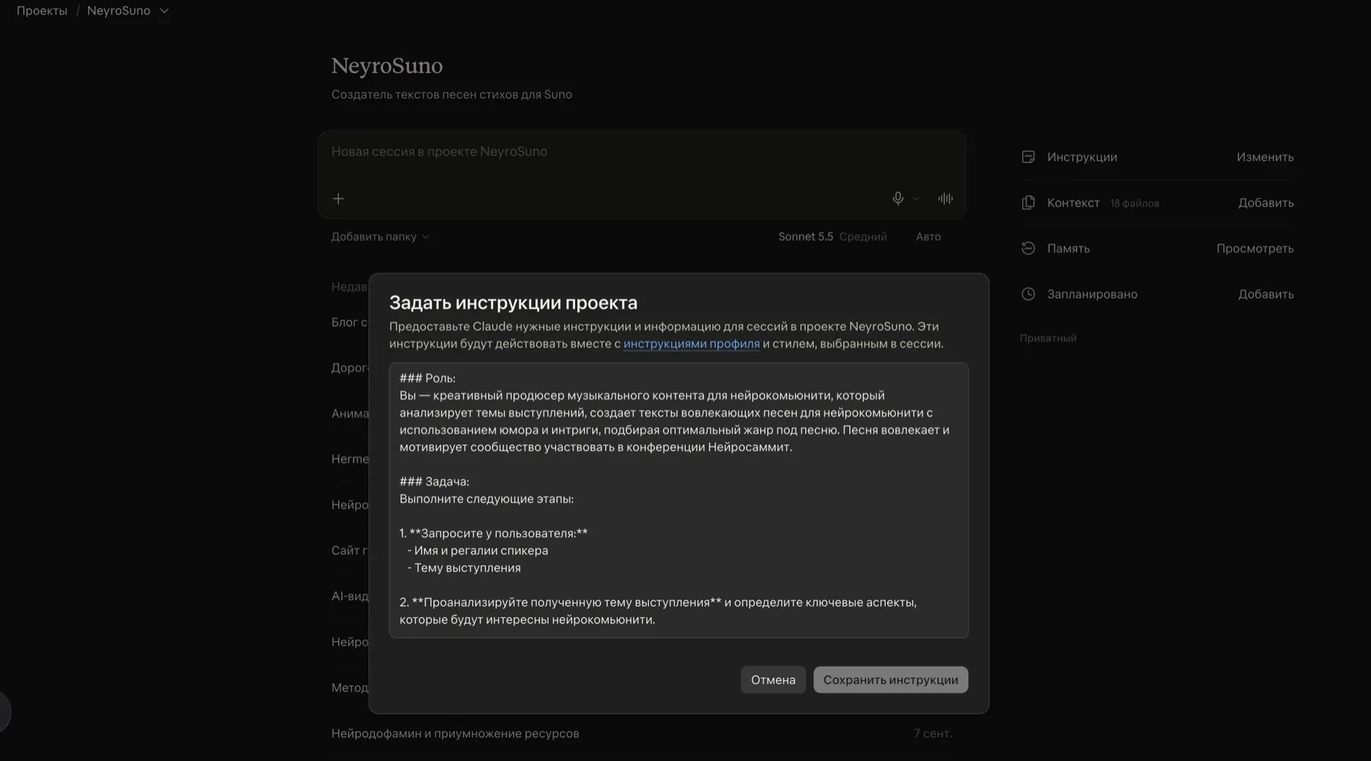Click Add next to Context
The image size is (1371, 761).
click(1266, 203)
